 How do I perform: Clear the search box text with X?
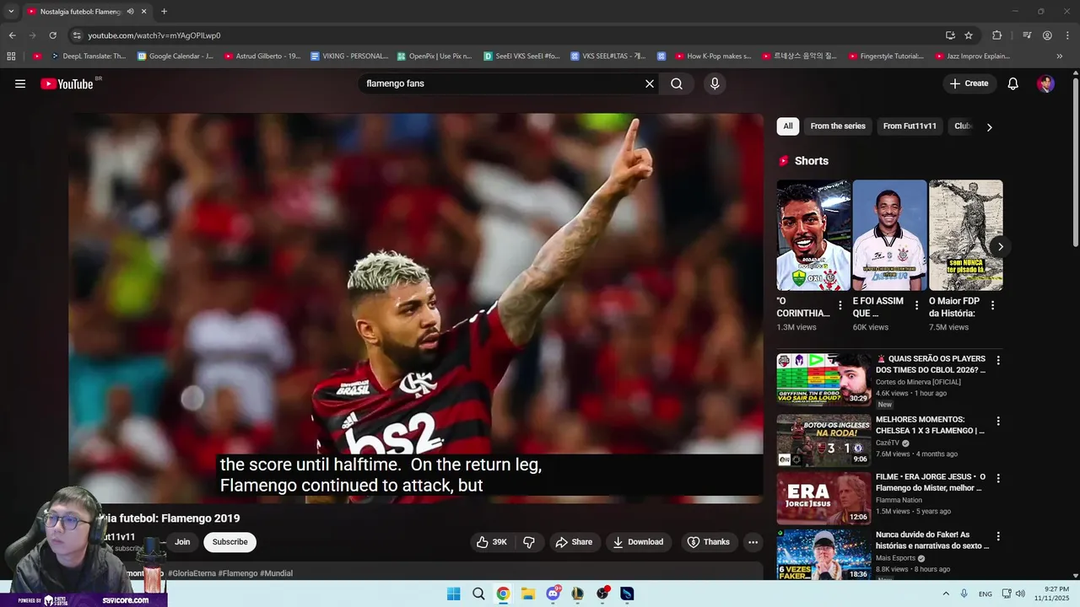[x=650, y=83]
